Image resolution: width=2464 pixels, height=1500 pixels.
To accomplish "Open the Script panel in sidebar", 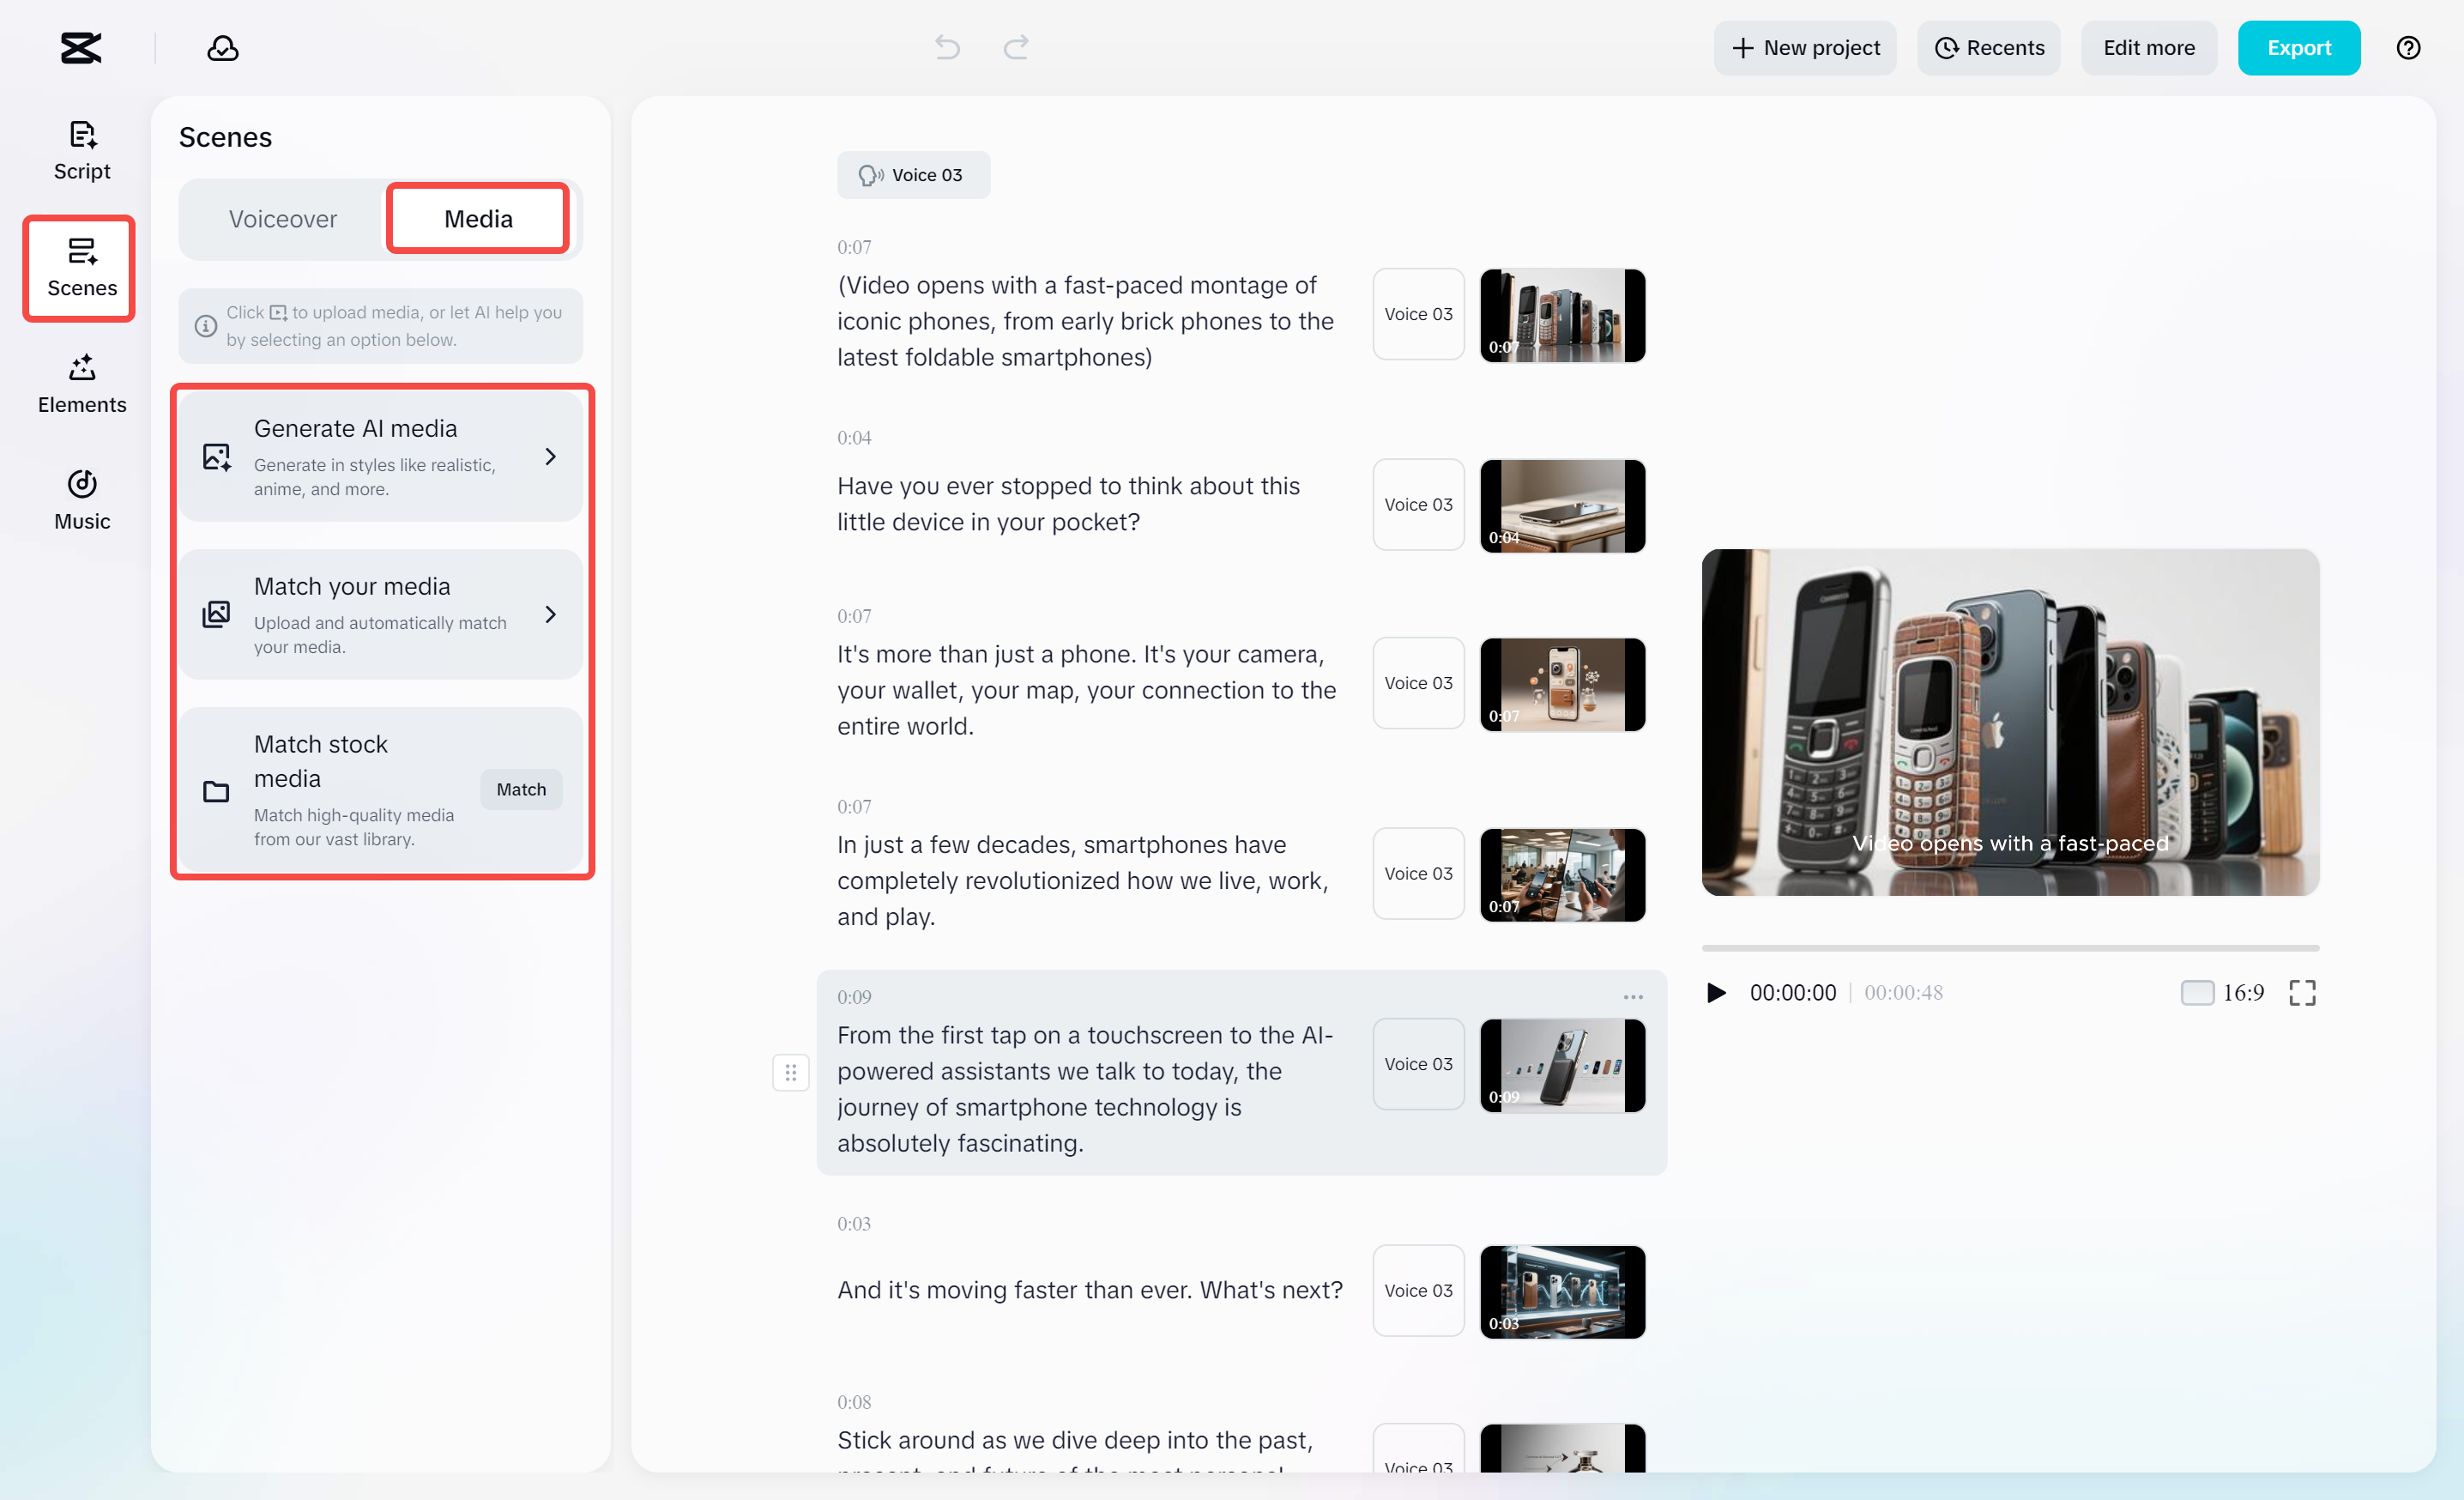I will [82, 150].
